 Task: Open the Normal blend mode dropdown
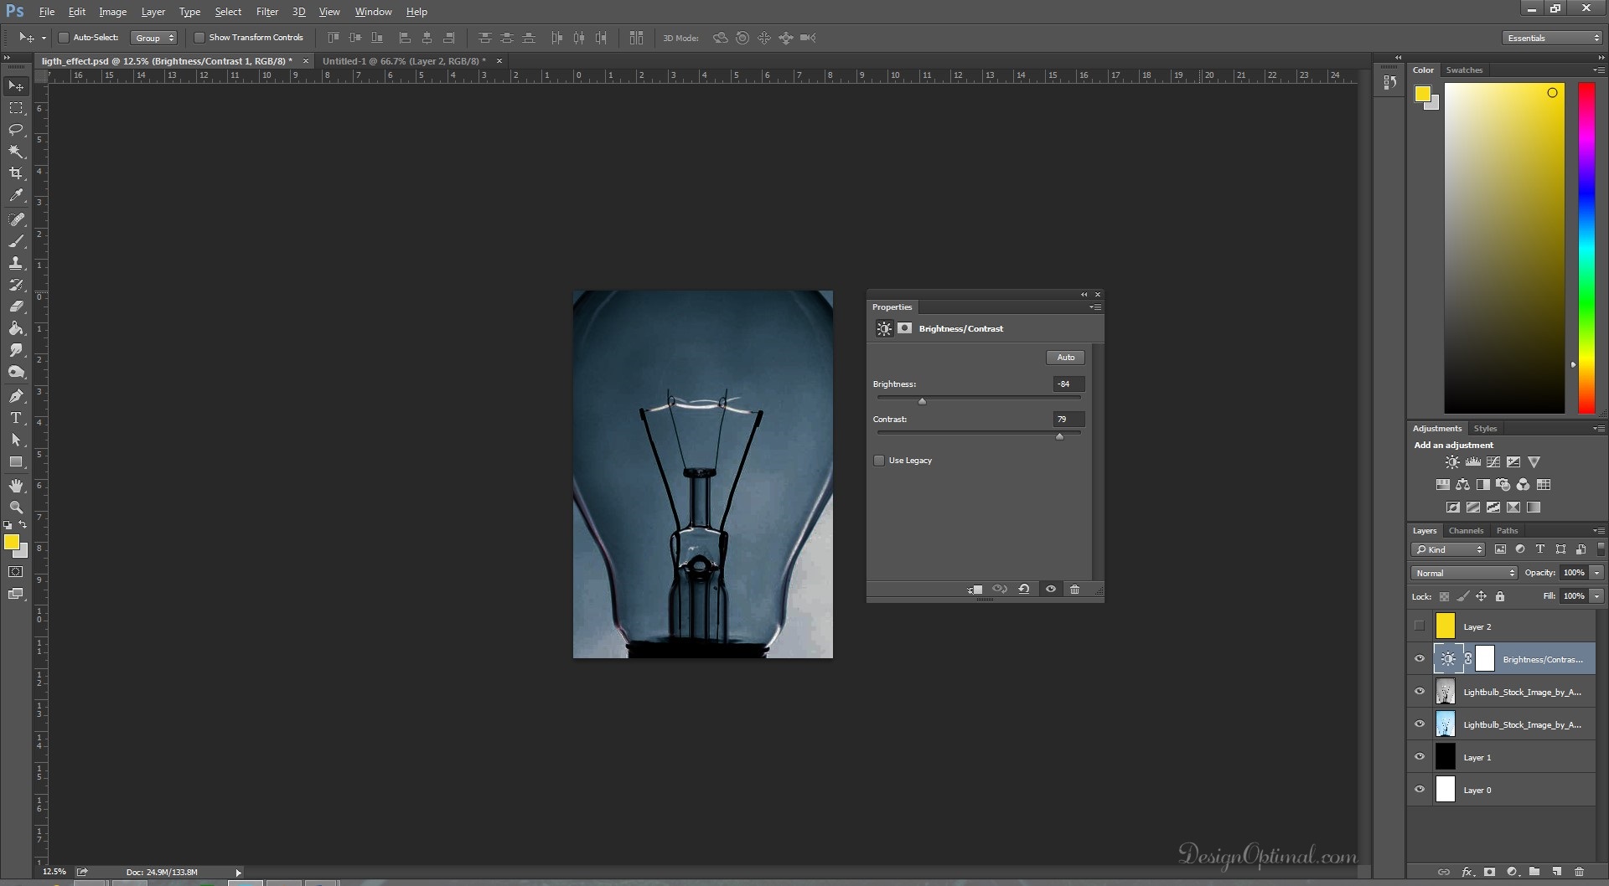point(1465,574)
